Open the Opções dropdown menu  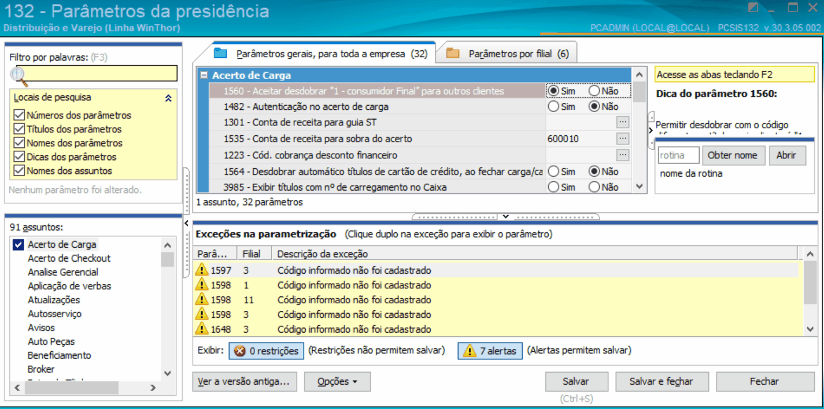click(337, 382)
